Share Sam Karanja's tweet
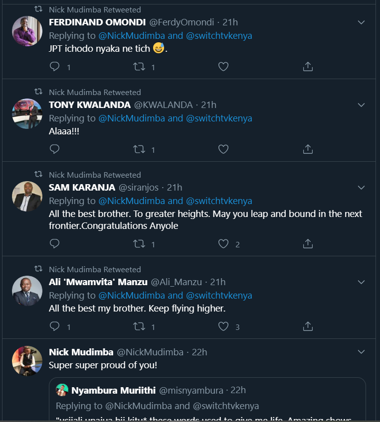The image size is (380, 422). 308,244
